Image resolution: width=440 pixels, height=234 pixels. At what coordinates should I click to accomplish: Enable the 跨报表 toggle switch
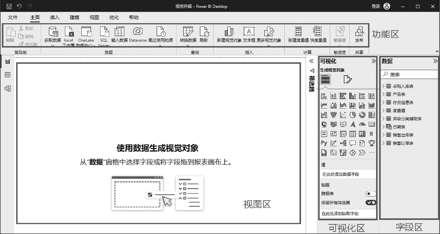click(370, 194)
